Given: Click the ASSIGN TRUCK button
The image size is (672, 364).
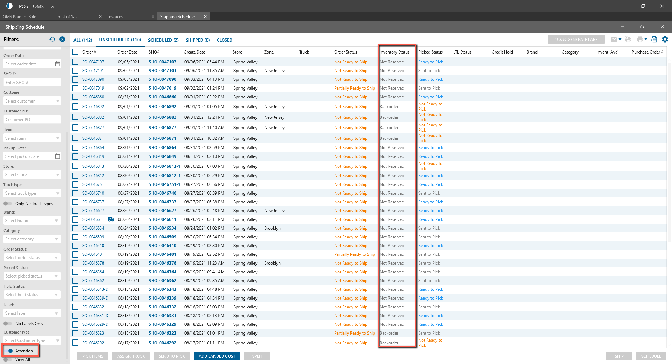Looking at the screenshot, I should [131, 356].
